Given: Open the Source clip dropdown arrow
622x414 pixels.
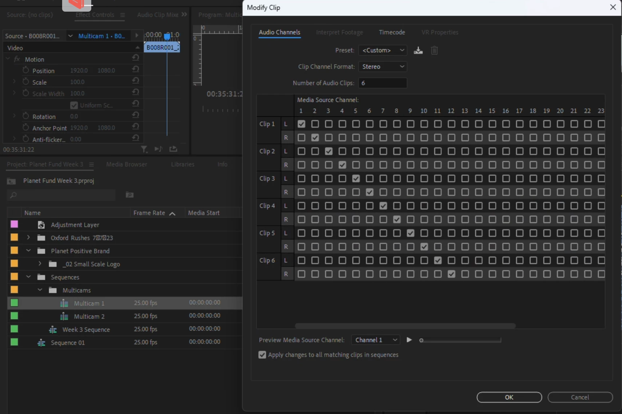Looking at the screenshot, I should pyautogui.click(x=70, y=36).
